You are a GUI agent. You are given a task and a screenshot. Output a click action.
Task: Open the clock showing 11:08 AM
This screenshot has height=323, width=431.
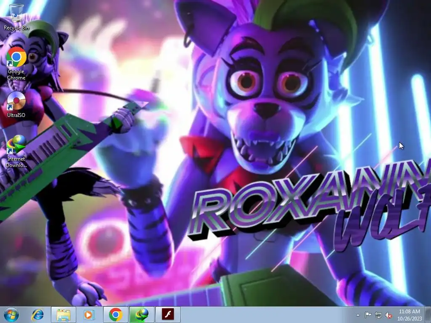tap(409, 315)
